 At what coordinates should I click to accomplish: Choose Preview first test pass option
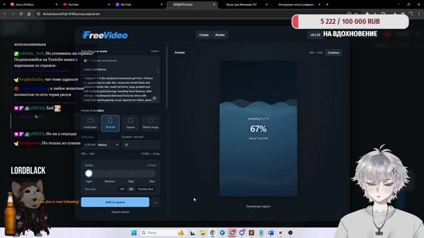[146, 189]
